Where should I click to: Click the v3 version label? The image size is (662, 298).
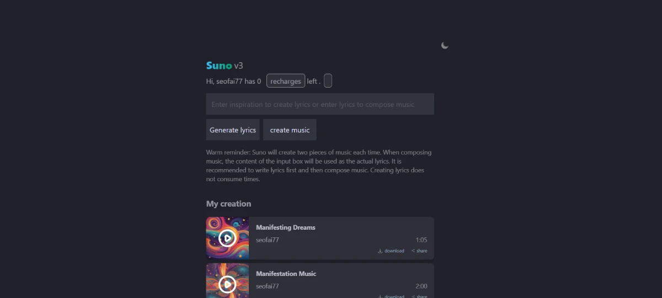click(238, 66)
